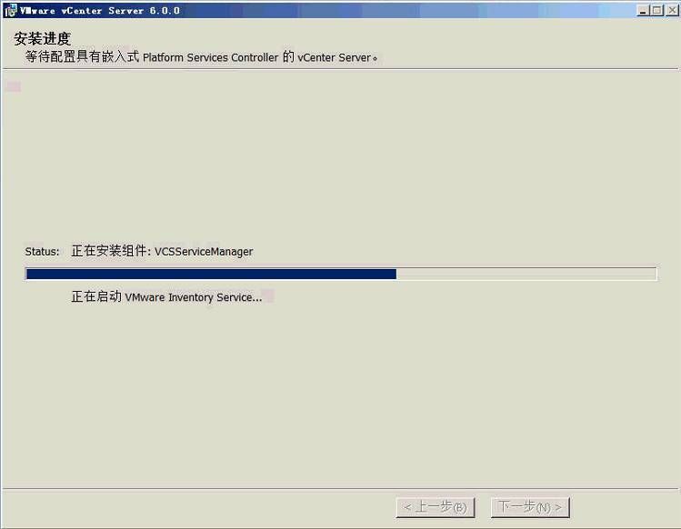The width and height of the screenshot is (681, 529).
Task: Click the empty title bar area right of the title
Action: (408, 10)
